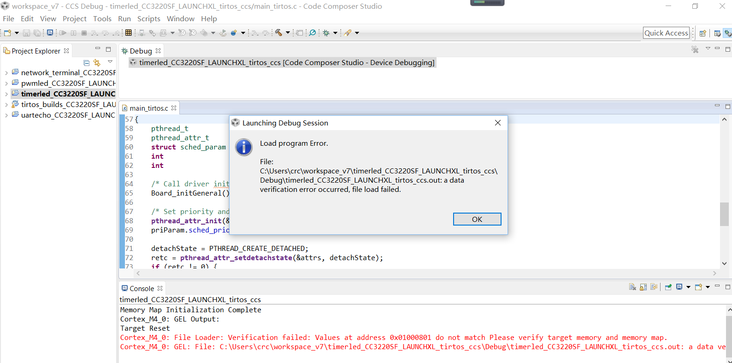Collapse all in Project Explorer
The height and width of the screenshot is (363, 732).
(86, 62)
